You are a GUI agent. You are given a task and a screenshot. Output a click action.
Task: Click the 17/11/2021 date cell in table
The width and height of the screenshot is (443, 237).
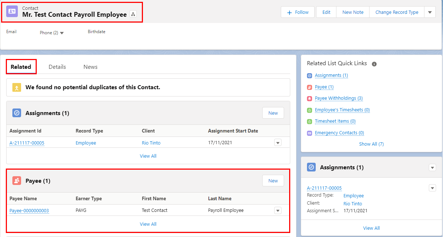pos(220,143)
